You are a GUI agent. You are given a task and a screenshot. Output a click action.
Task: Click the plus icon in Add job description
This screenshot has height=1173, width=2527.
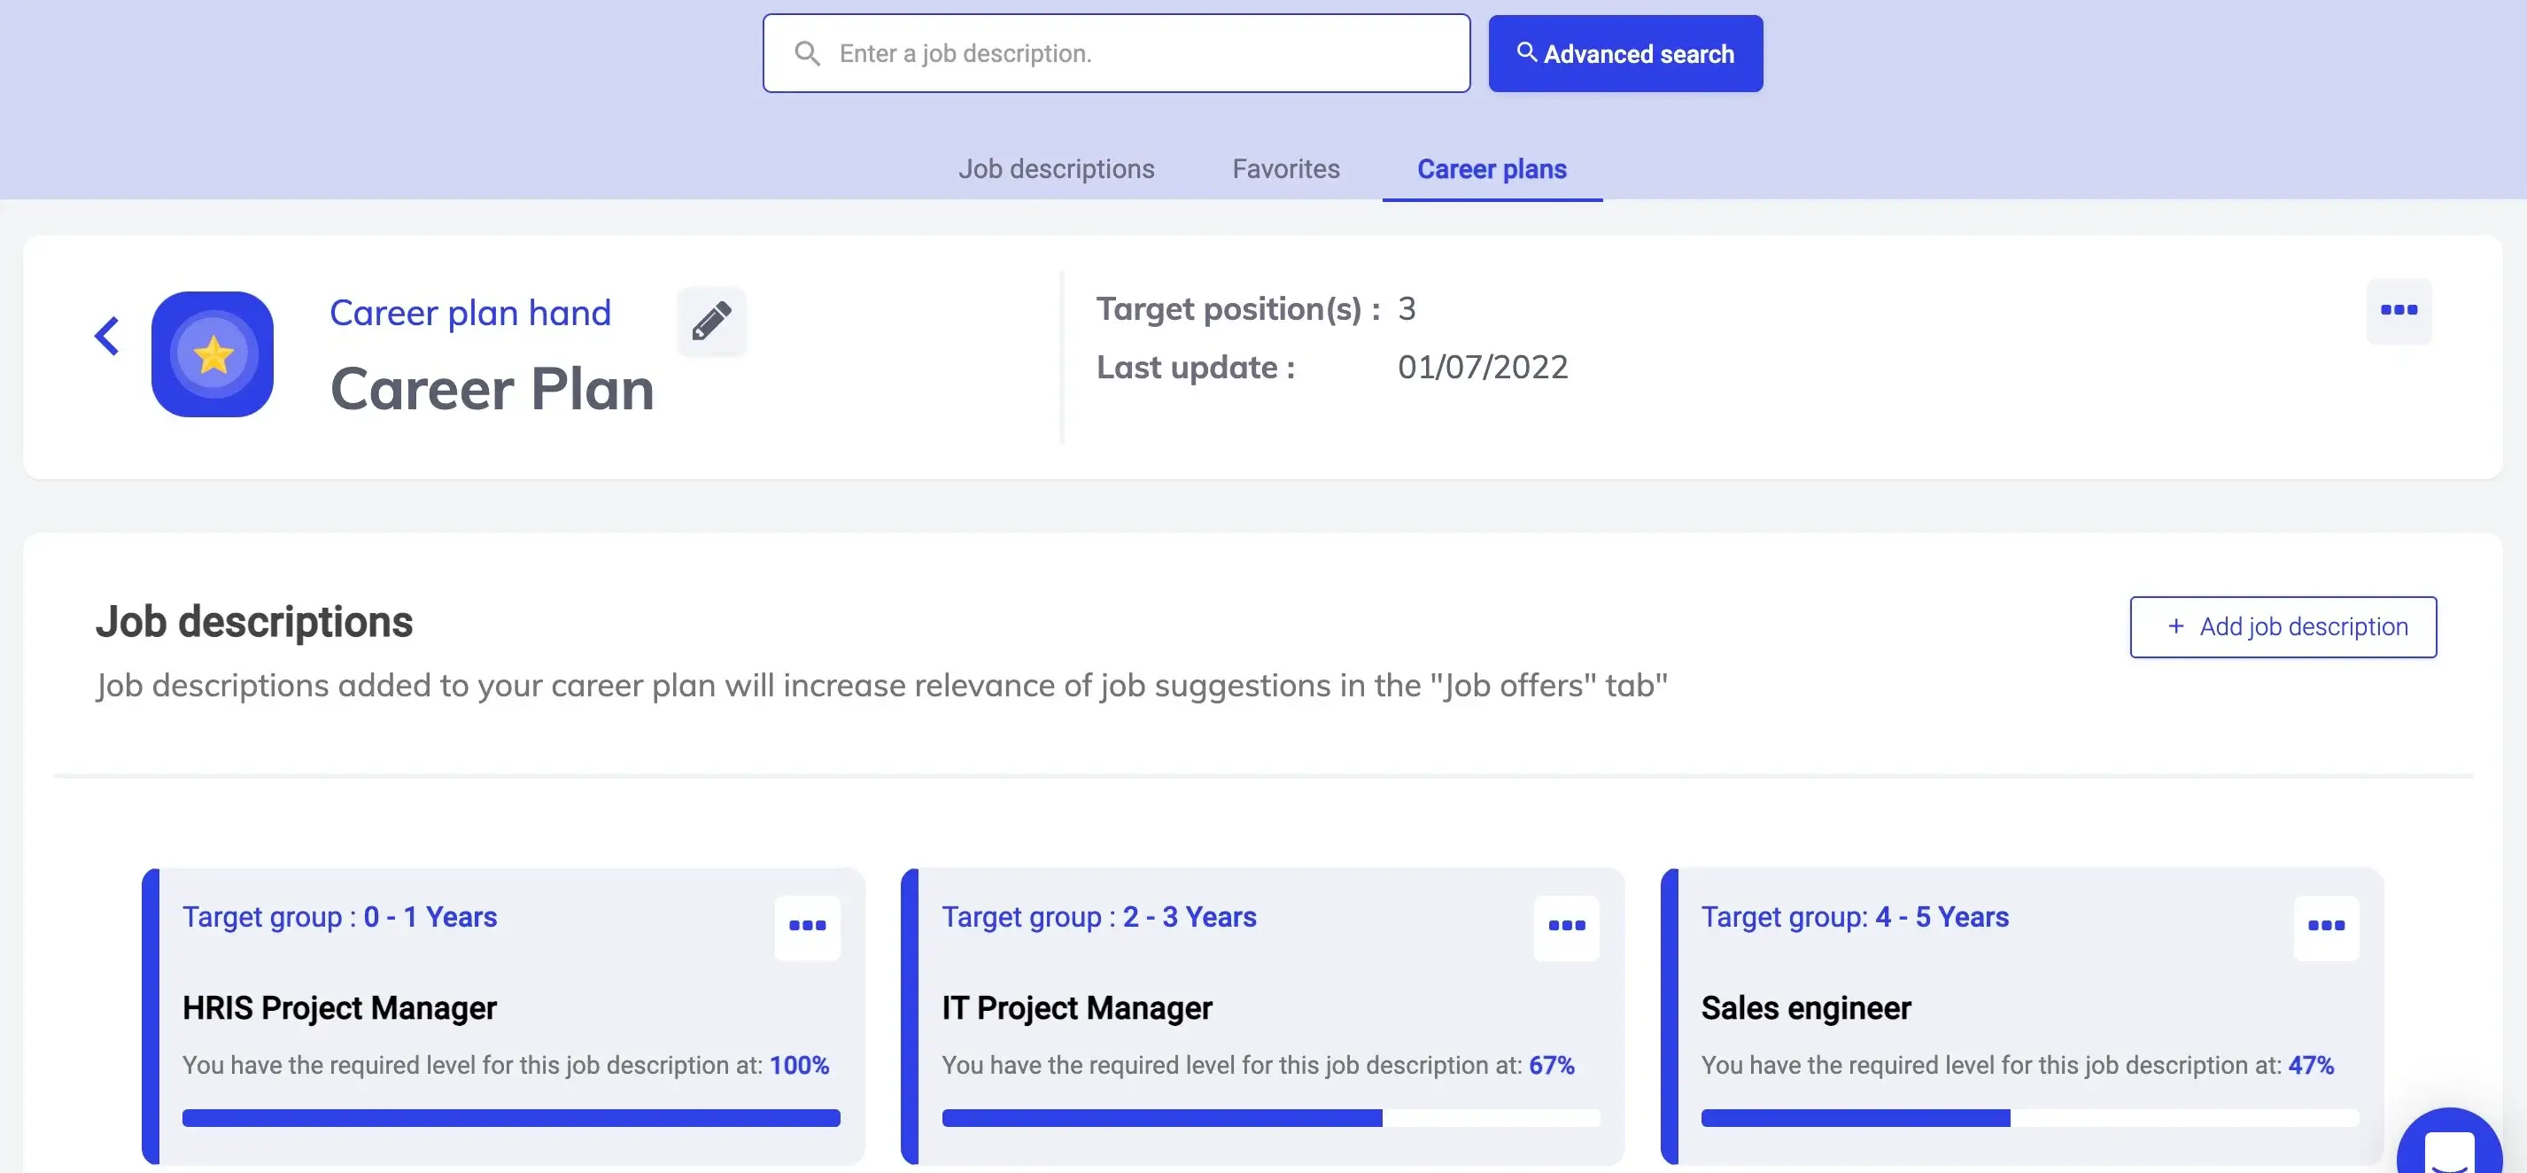2174,626
